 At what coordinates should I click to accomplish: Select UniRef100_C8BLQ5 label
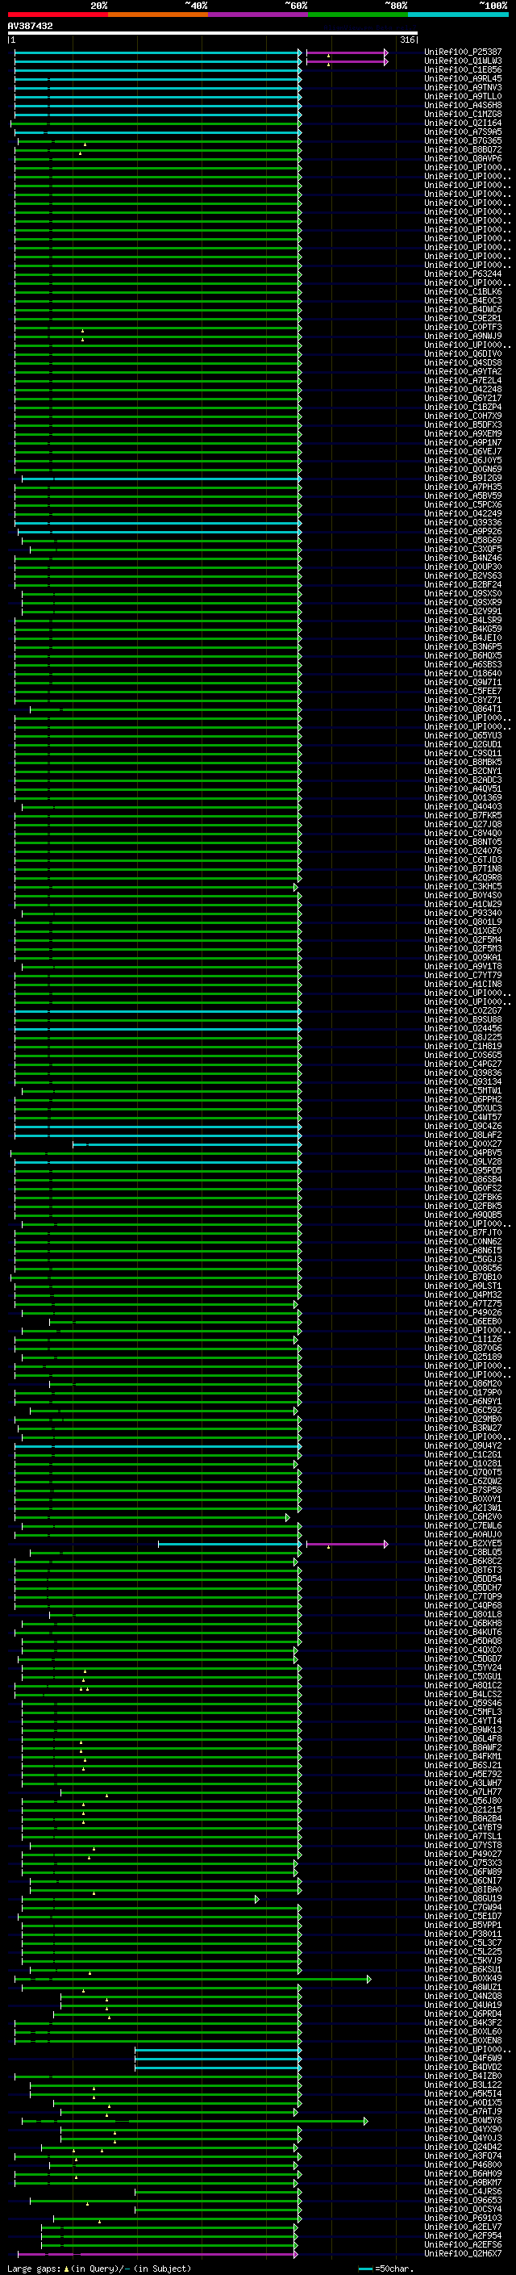click(462, 1552)
